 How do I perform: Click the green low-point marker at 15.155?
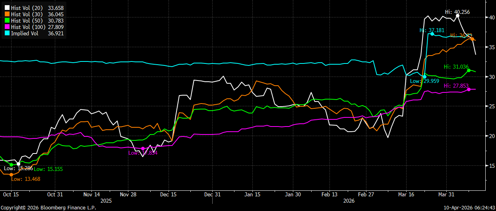[x=11, y=165]
